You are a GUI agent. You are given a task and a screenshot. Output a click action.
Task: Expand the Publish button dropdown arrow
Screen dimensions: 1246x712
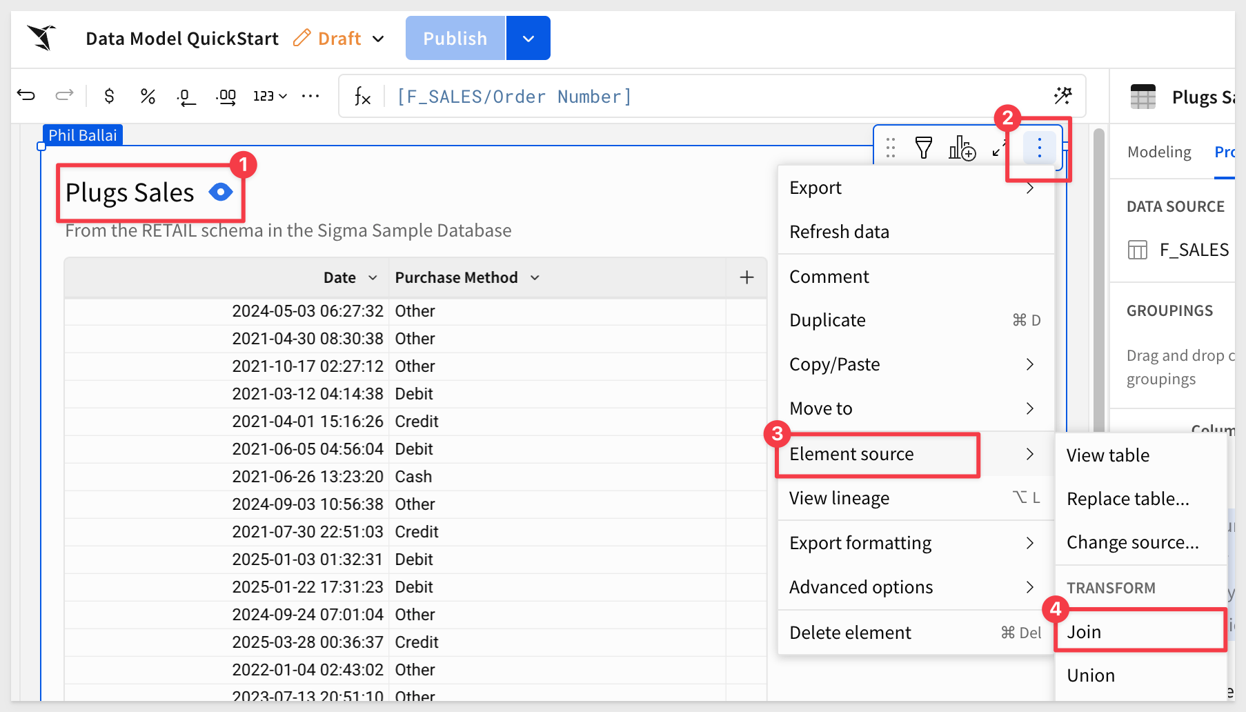tap(528, 39)
